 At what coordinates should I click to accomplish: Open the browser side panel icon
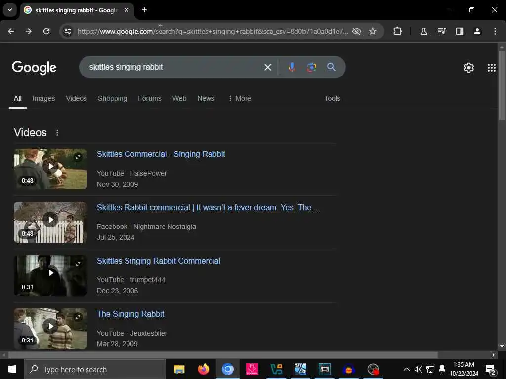tap(460, 31)
